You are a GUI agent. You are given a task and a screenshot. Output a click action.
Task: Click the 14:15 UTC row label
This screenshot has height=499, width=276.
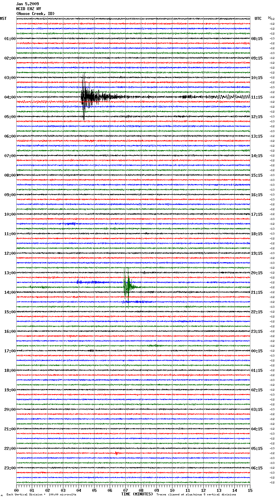pos(257,156)
